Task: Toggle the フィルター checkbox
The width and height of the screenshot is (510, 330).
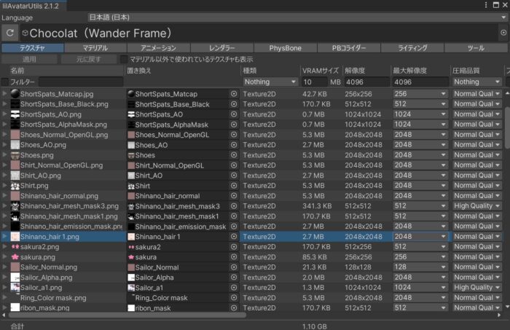Action: pos(5,82)
